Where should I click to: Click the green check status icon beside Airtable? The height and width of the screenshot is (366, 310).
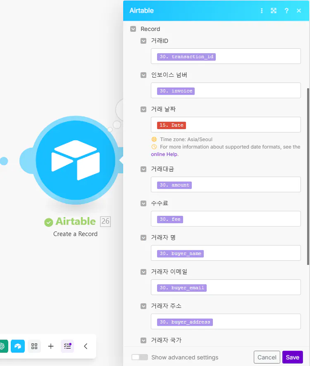pos(49,222)
